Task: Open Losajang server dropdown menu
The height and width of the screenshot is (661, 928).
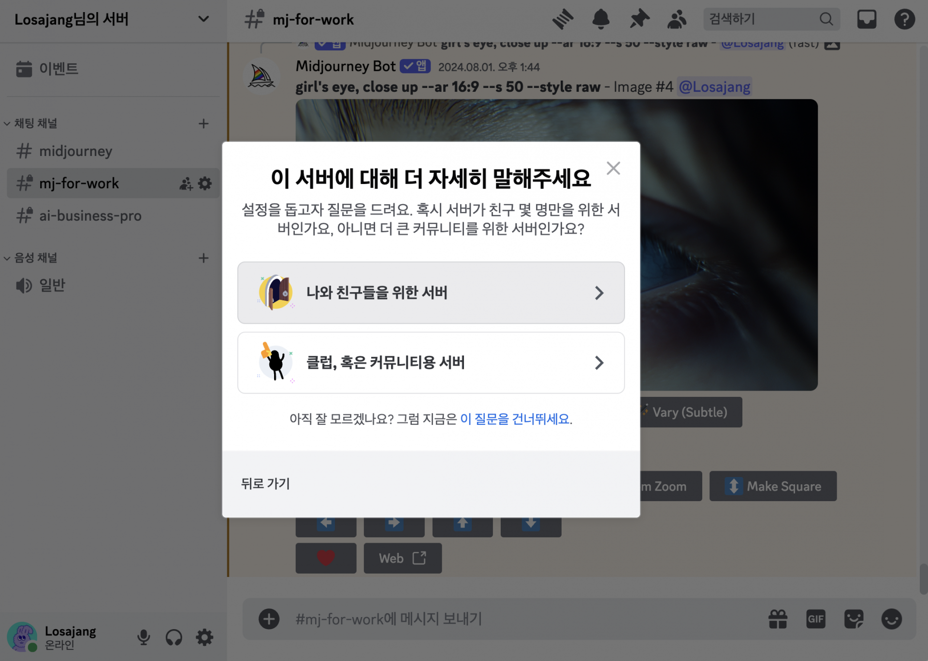Action: [x=203, y=19]
